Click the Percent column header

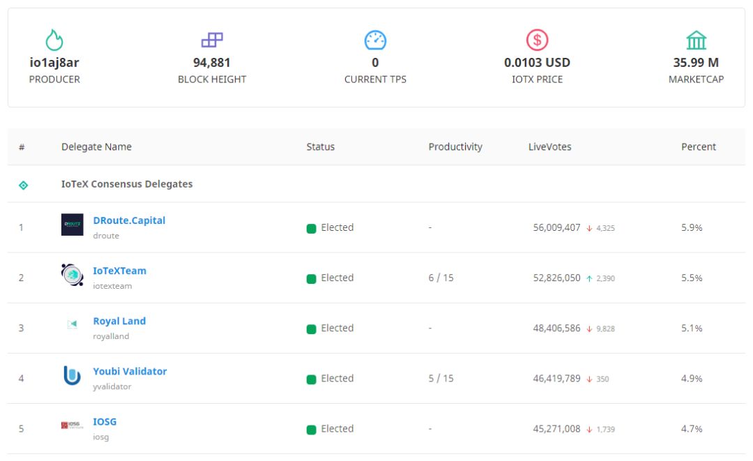pos(698,147)
